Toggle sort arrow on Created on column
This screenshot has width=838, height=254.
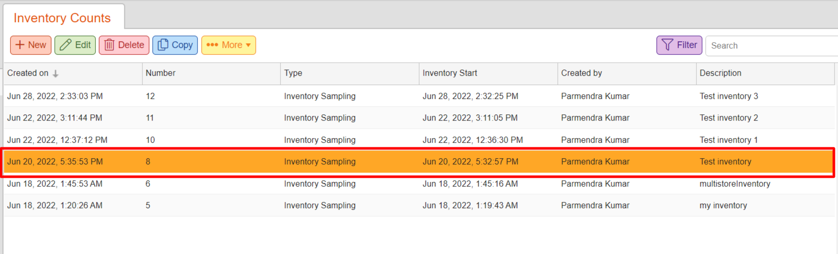[x=56, y=74]
